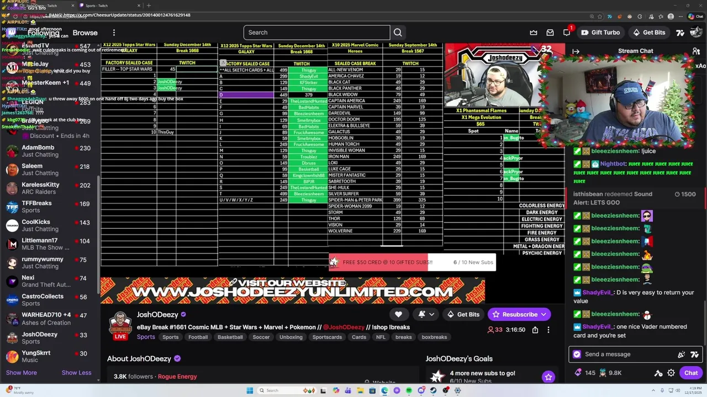Click the Twitch search magnifier button
This screenshot has width=707, height=397.
(x=398, y=33)
